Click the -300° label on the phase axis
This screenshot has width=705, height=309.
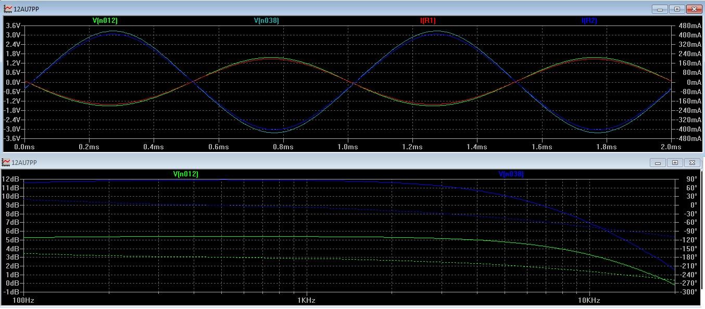pos(688,292)
